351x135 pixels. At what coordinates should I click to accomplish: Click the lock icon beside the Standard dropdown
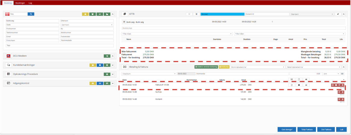338,14
